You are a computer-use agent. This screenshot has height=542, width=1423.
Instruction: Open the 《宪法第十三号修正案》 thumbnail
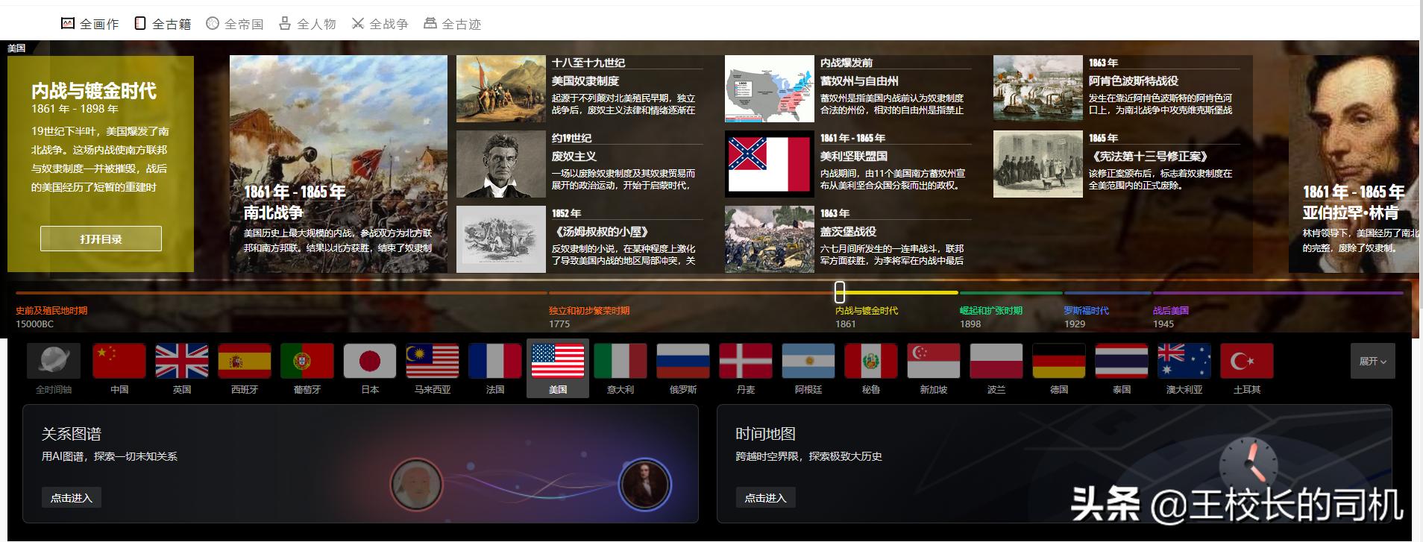pyautogui.click(x=1038, y=164)
